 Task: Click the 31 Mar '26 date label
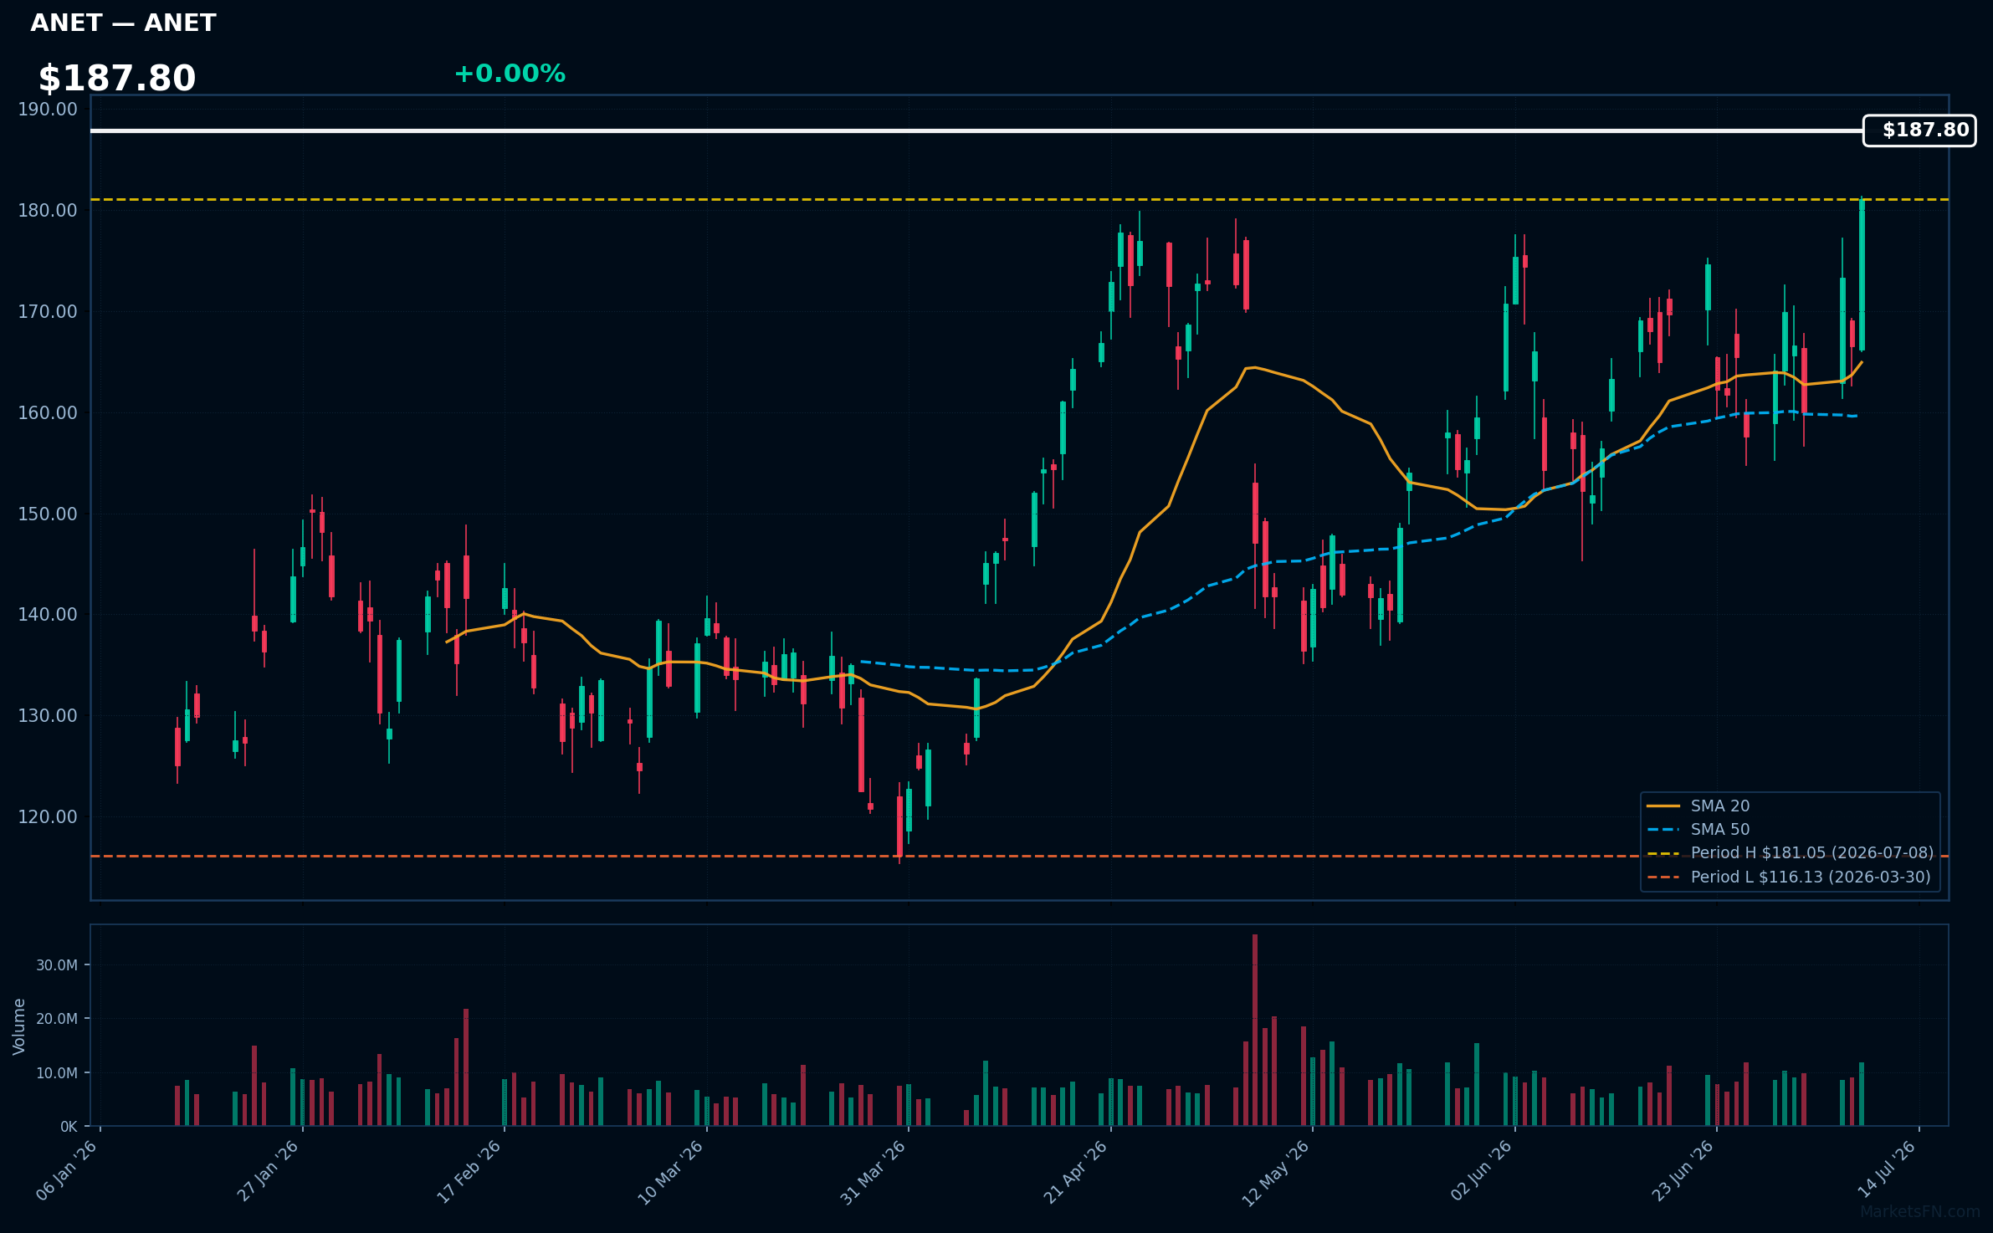click(874, 1172)
